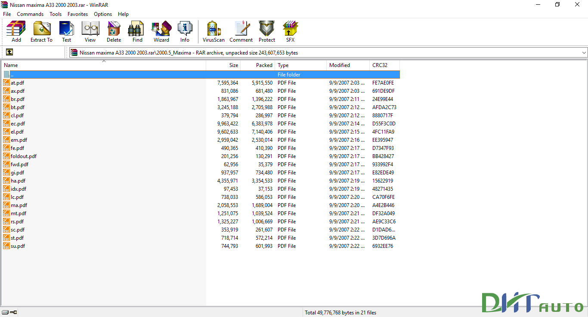Click size value 9,963,422
The height and width of the screenshot is (317, 588).
[x=228, y=124]
